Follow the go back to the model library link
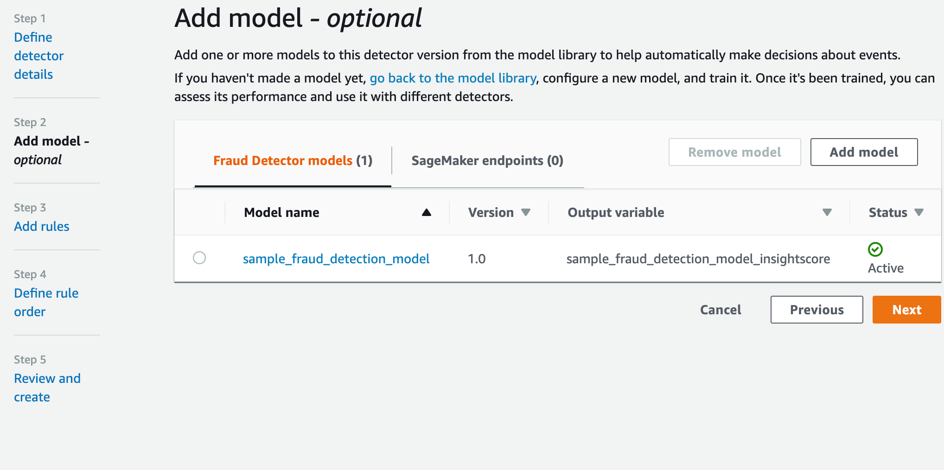The image size is (944, 470). click(x=453, y=78)
